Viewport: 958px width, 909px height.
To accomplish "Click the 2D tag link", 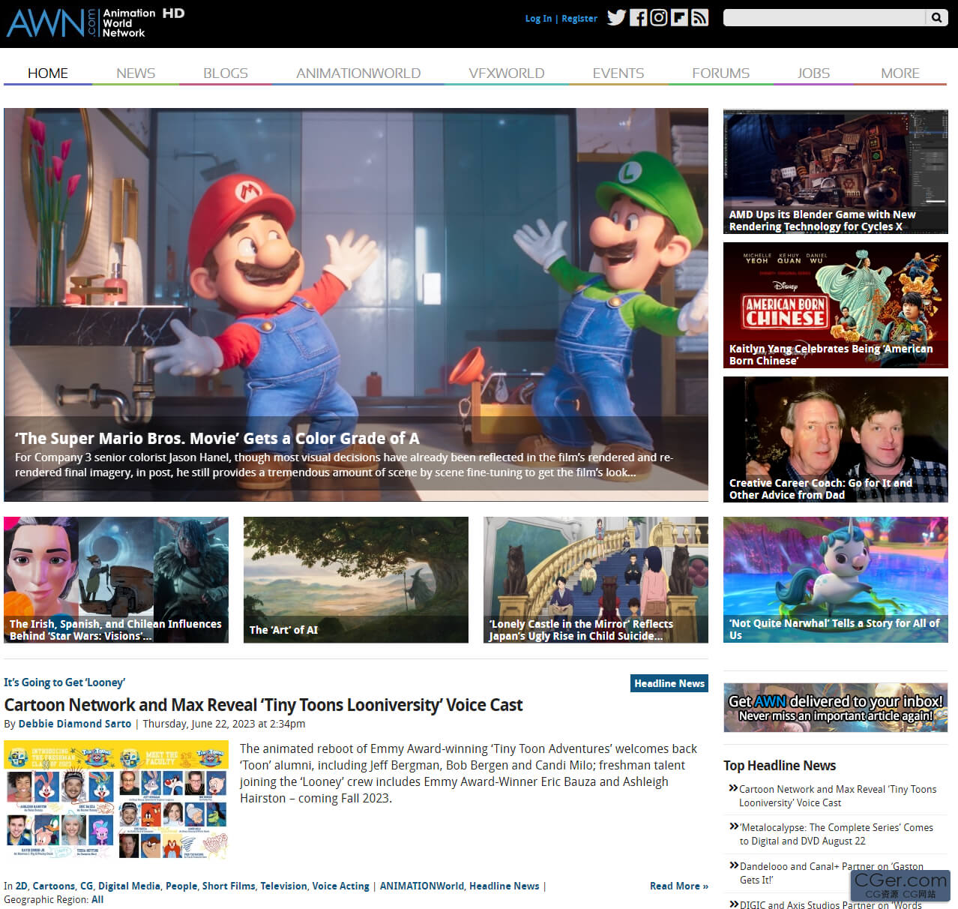I will pyautogui.click(x=22, y=886).
